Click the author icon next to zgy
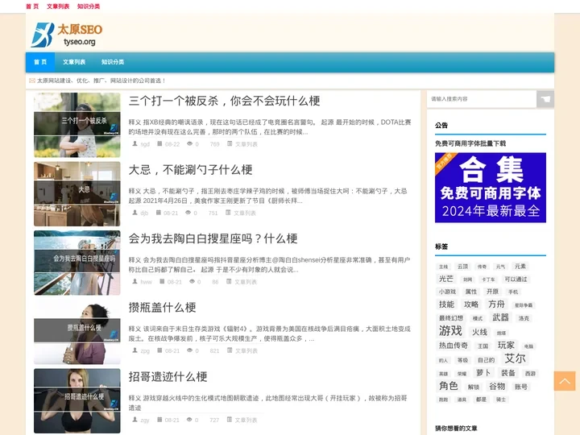580x435 pixels. point(135,420)
